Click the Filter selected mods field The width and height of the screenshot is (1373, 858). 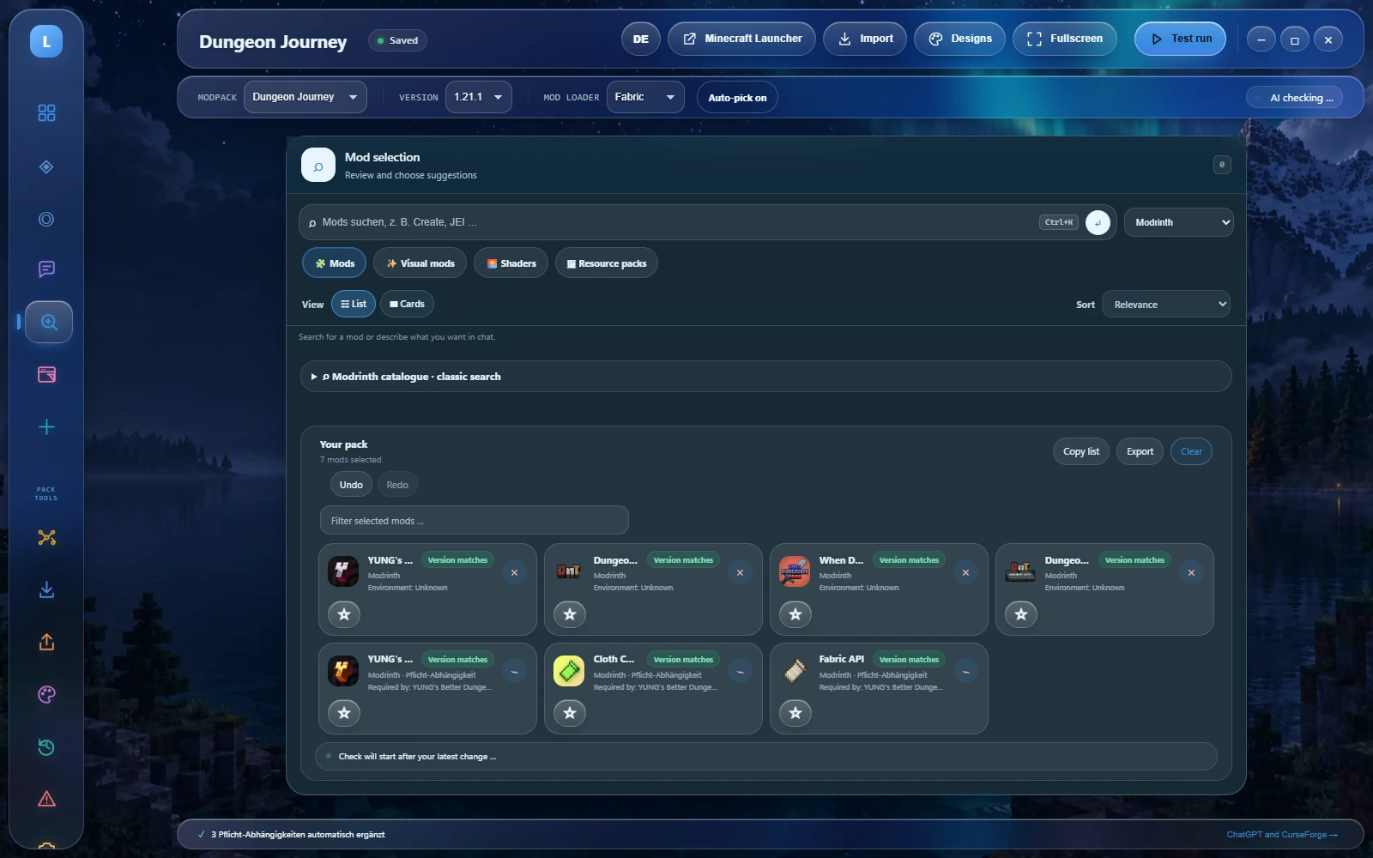pyautogui.click(x=475, y=521)
